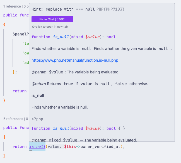
Task: Click the '<?php' text in hover
Action: 37,119
